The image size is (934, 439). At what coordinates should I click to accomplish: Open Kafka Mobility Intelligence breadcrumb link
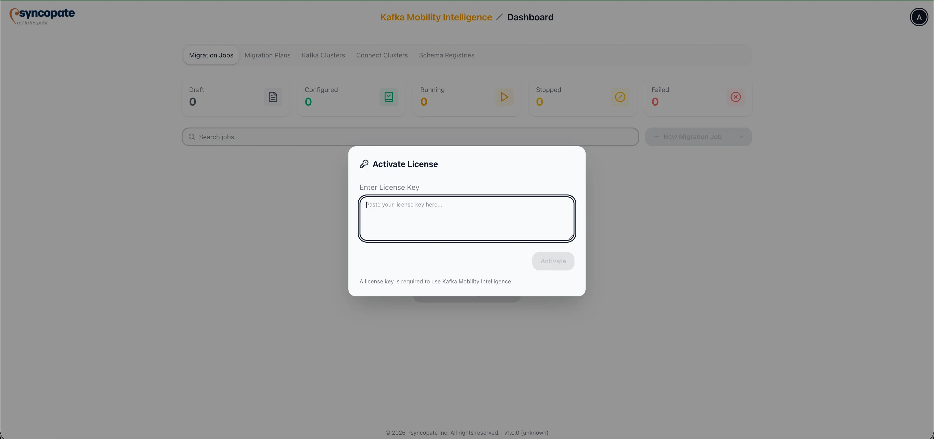click(x=436, y=17)
